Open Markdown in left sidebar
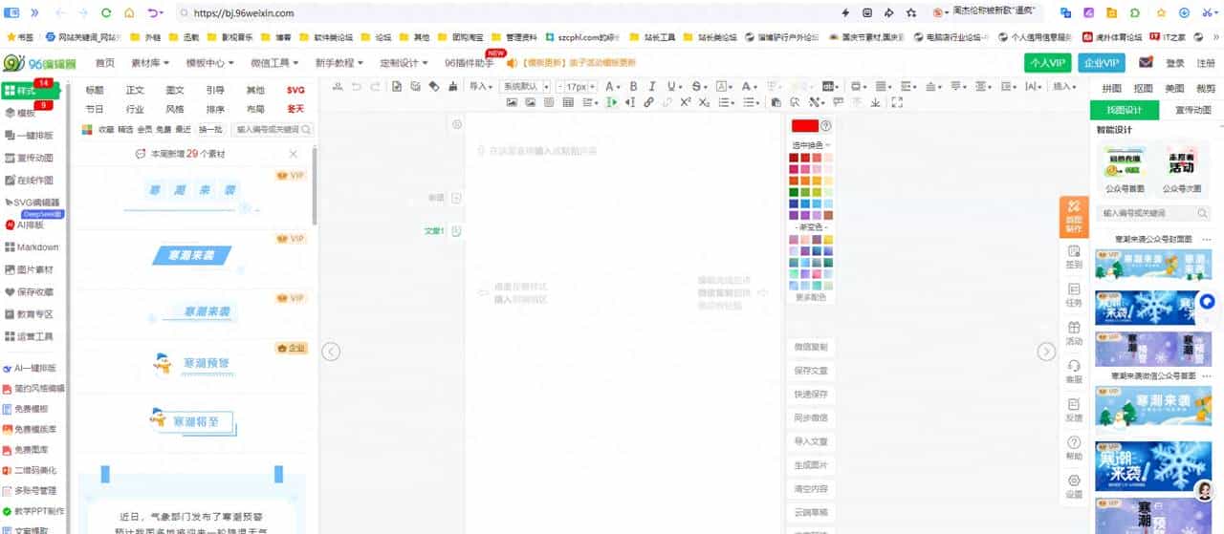 click(x=32, y=247)
